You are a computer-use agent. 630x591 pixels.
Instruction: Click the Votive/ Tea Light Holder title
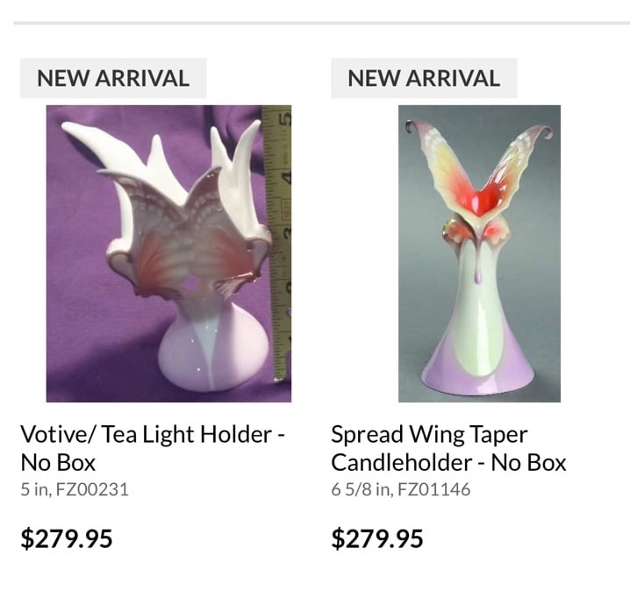(x=153, y=448)
